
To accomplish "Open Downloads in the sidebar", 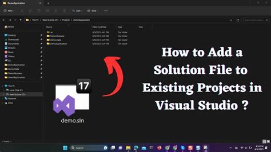I will 14,40.
